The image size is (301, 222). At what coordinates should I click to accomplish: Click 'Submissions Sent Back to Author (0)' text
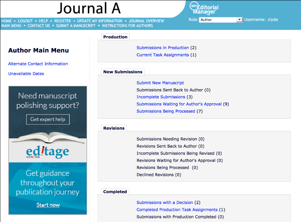(x=173, y=90)
